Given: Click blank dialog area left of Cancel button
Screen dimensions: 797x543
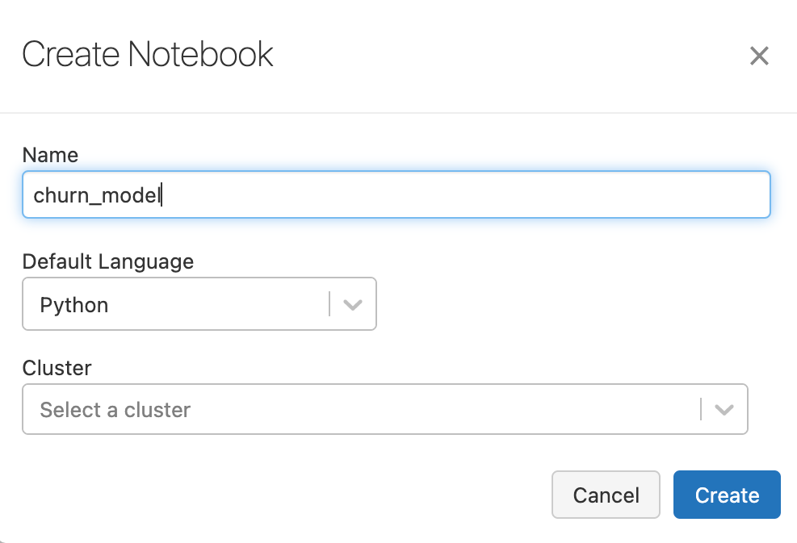Looking at the screenshot, I should 283,495.
